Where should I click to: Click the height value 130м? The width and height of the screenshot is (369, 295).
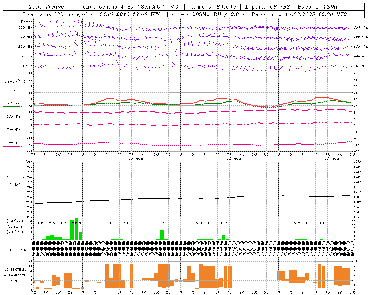pyautogui.click(x=330, y=7)
